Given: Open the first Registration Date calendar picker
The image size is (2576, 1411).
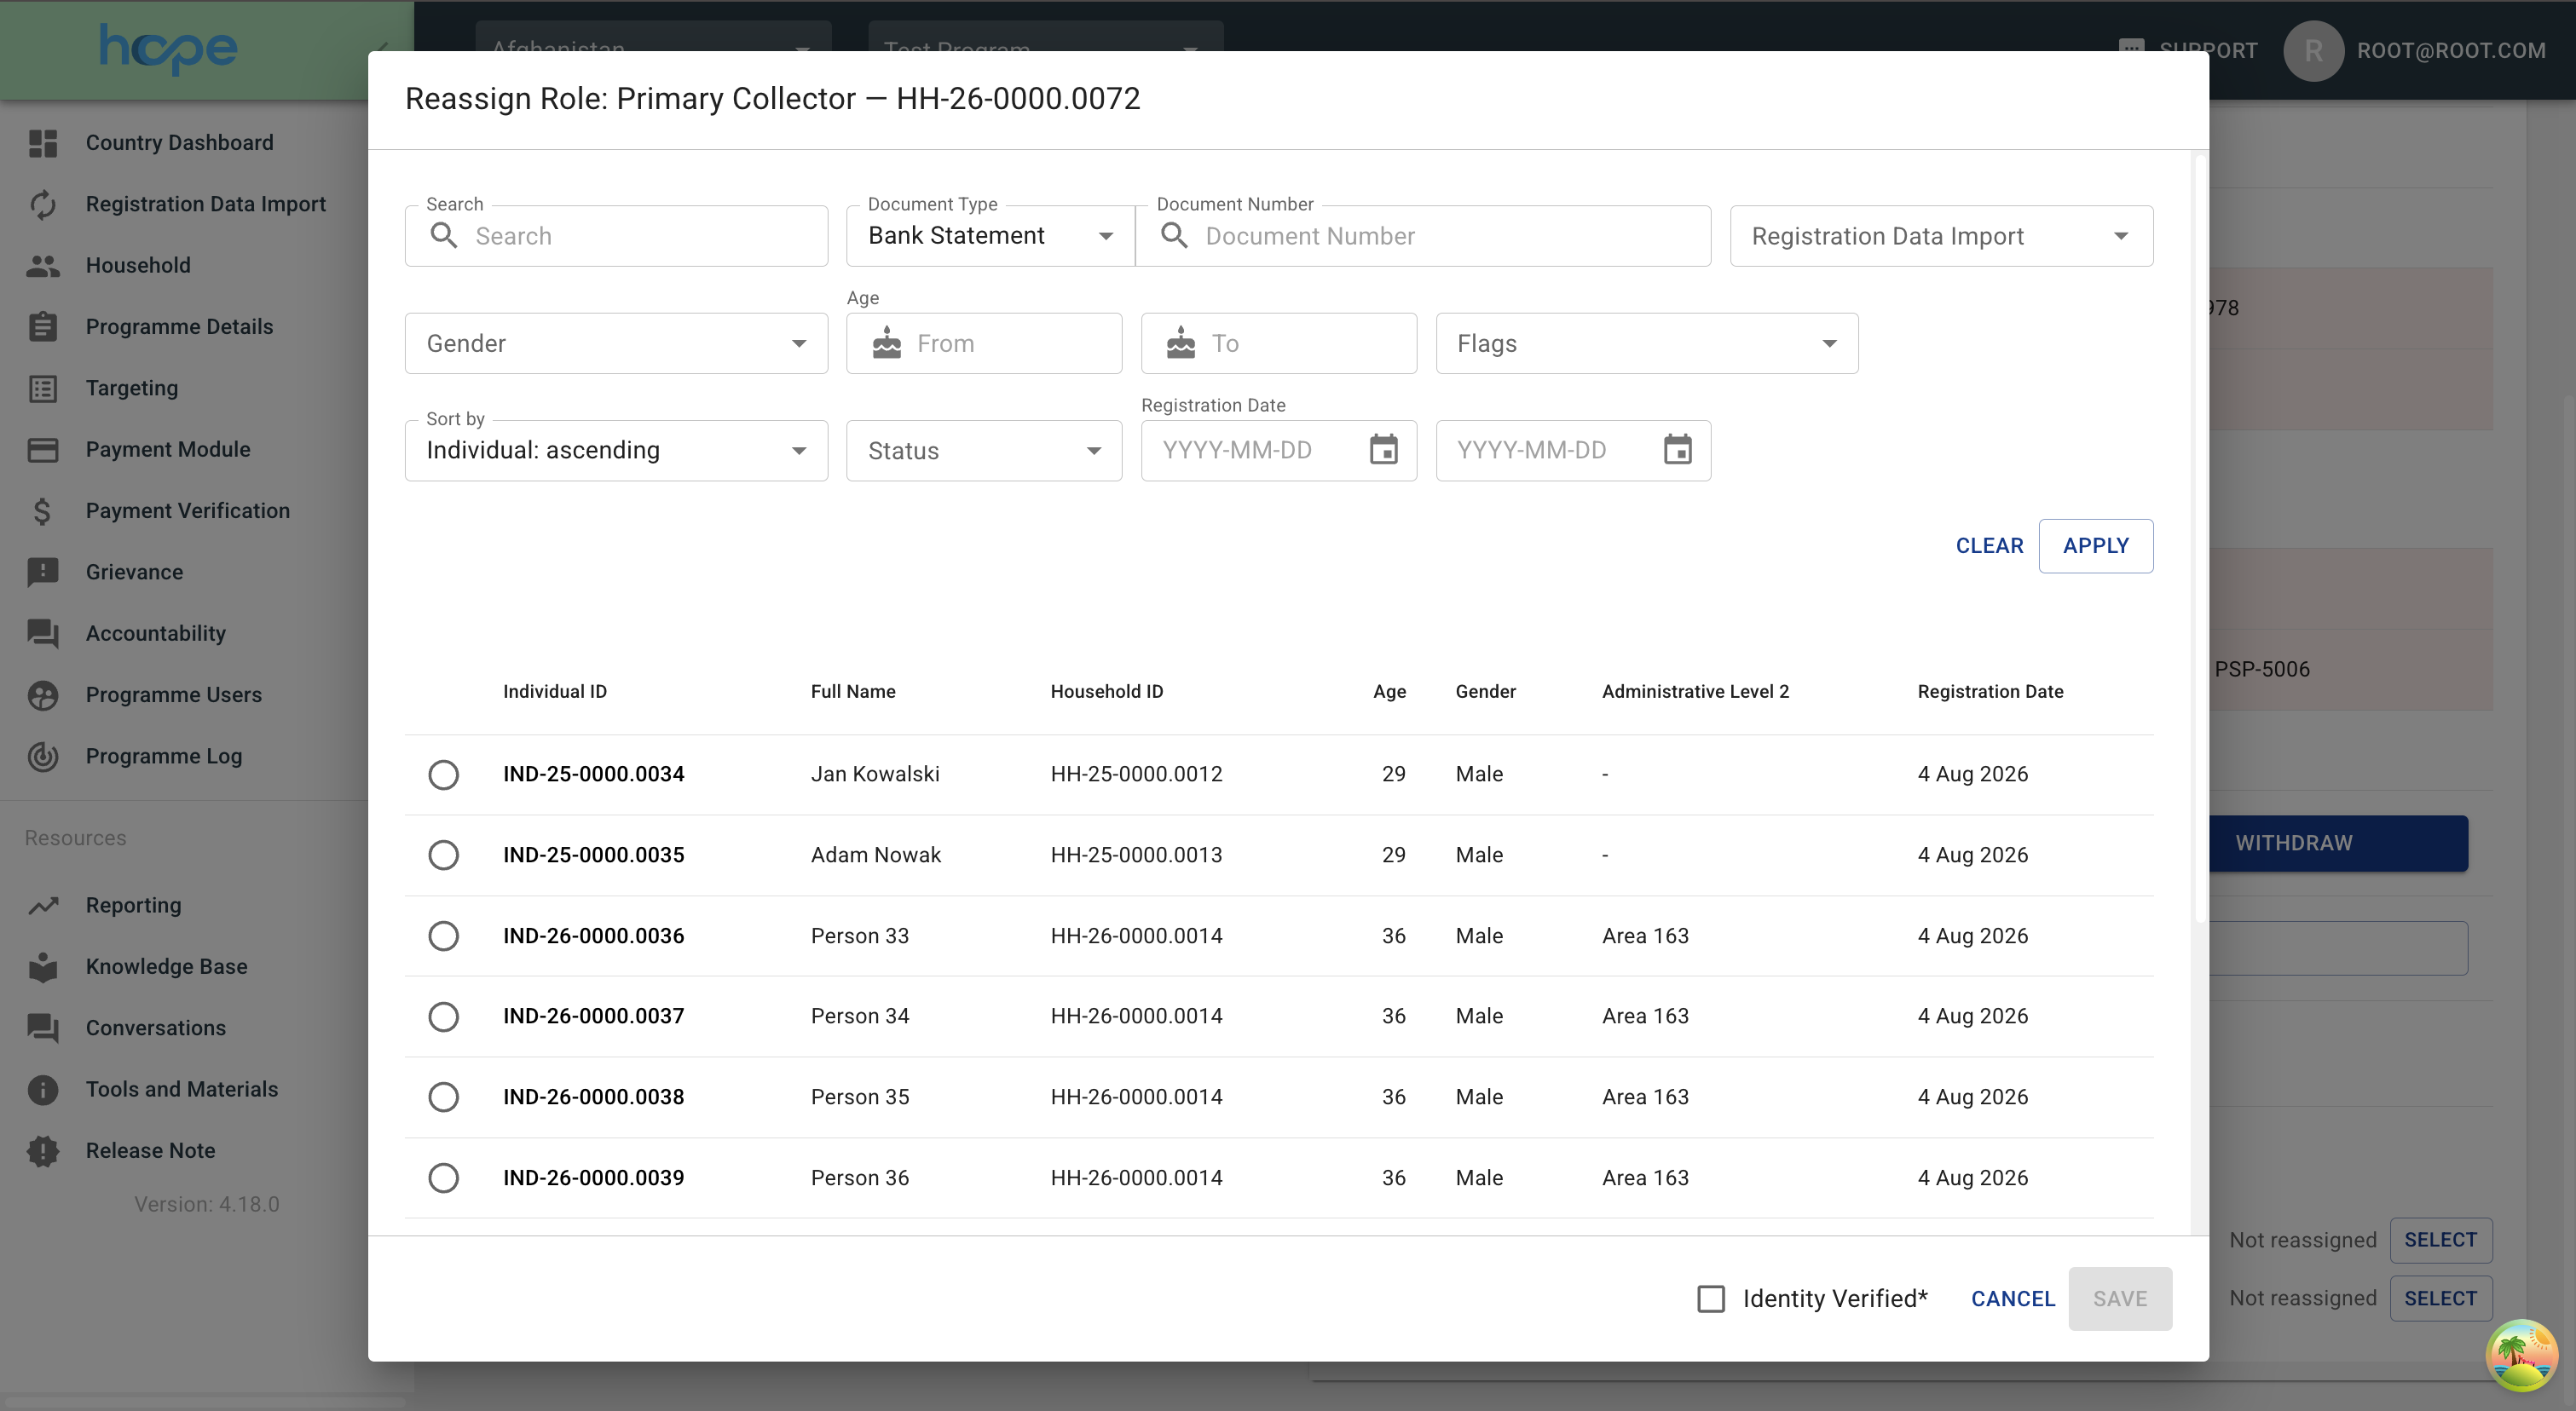Looking at the screenshot, I should pyautogui.click(x=1383, y=450).
